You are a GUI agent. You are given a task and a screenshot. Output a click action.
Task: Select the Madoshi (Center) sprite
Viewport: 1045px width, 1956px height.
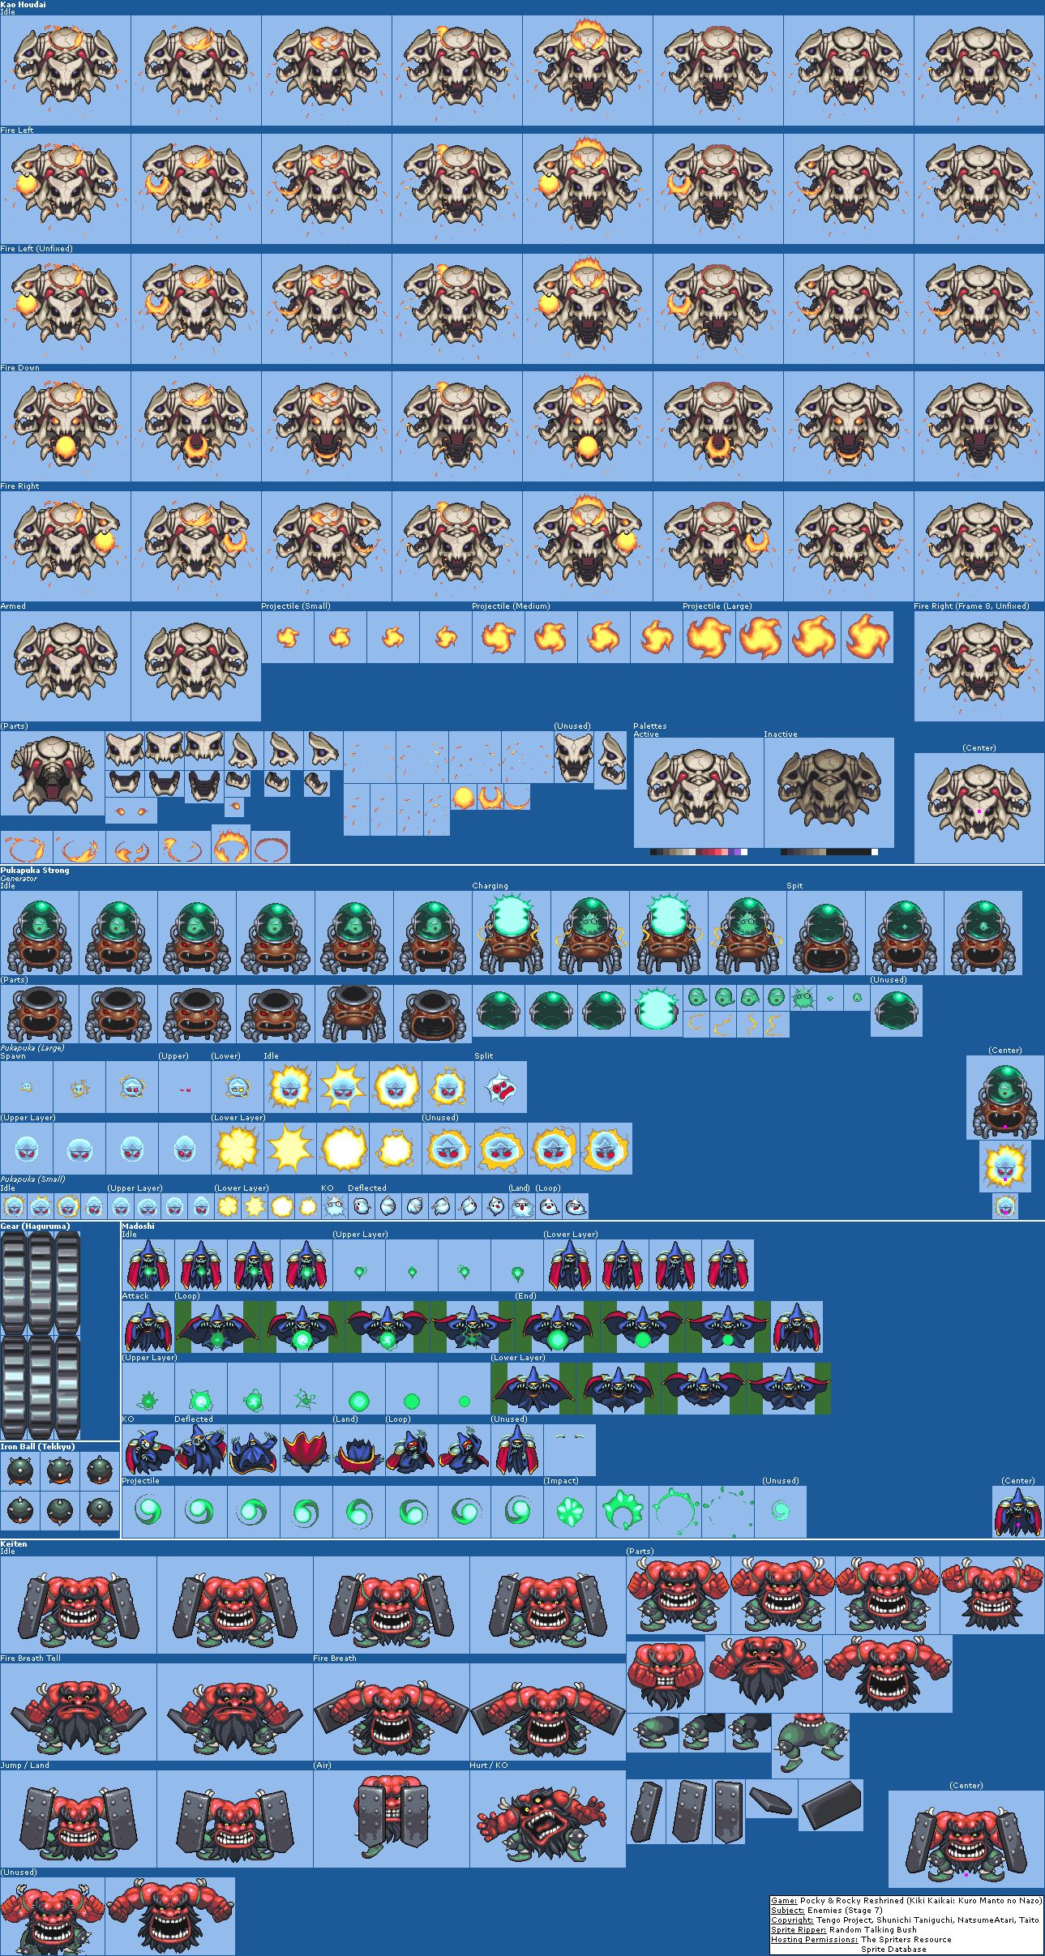pos(1018,1511)
